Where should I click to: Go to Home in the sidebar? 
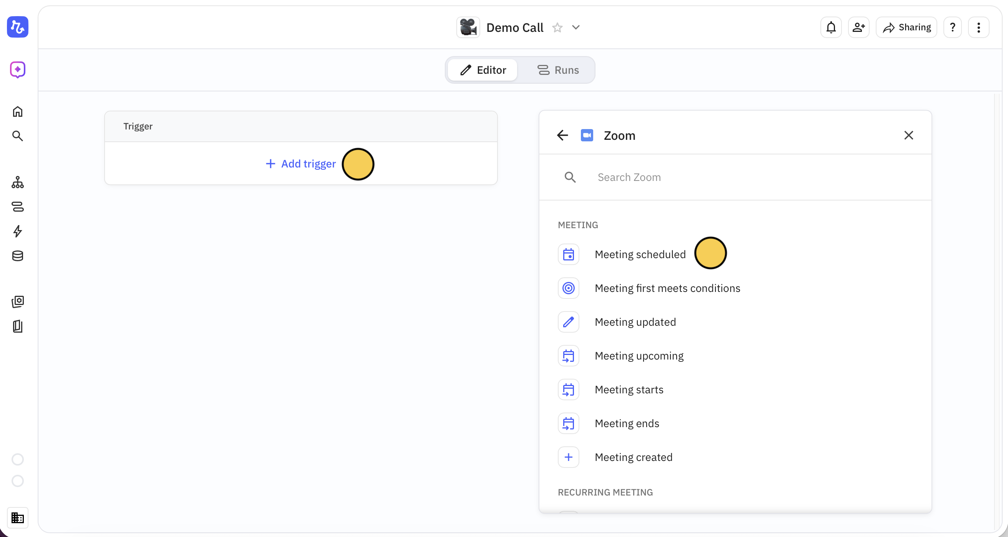18,112
